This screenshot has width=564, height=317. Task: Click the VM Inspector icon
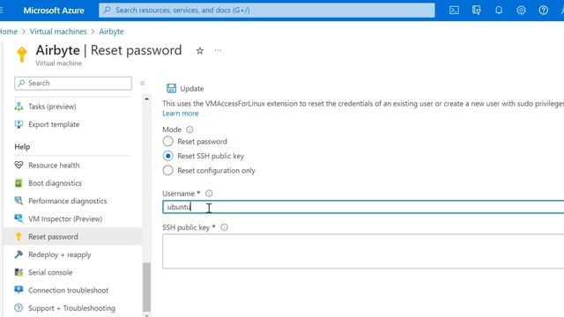19,218
